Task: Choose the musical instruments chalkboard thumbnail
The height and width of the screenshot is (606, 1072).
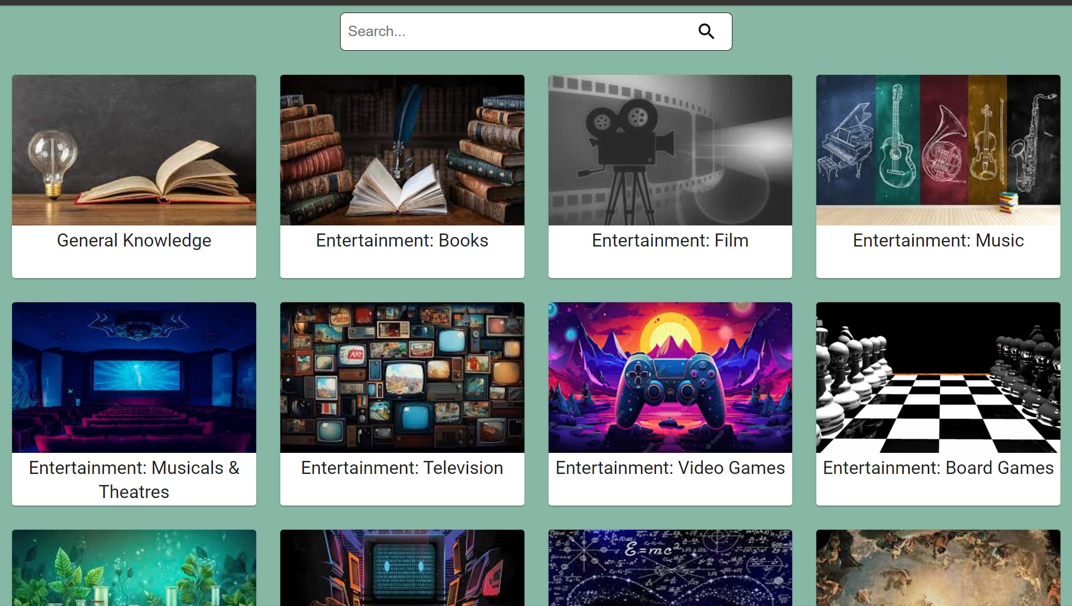Action: click(938, 150)
